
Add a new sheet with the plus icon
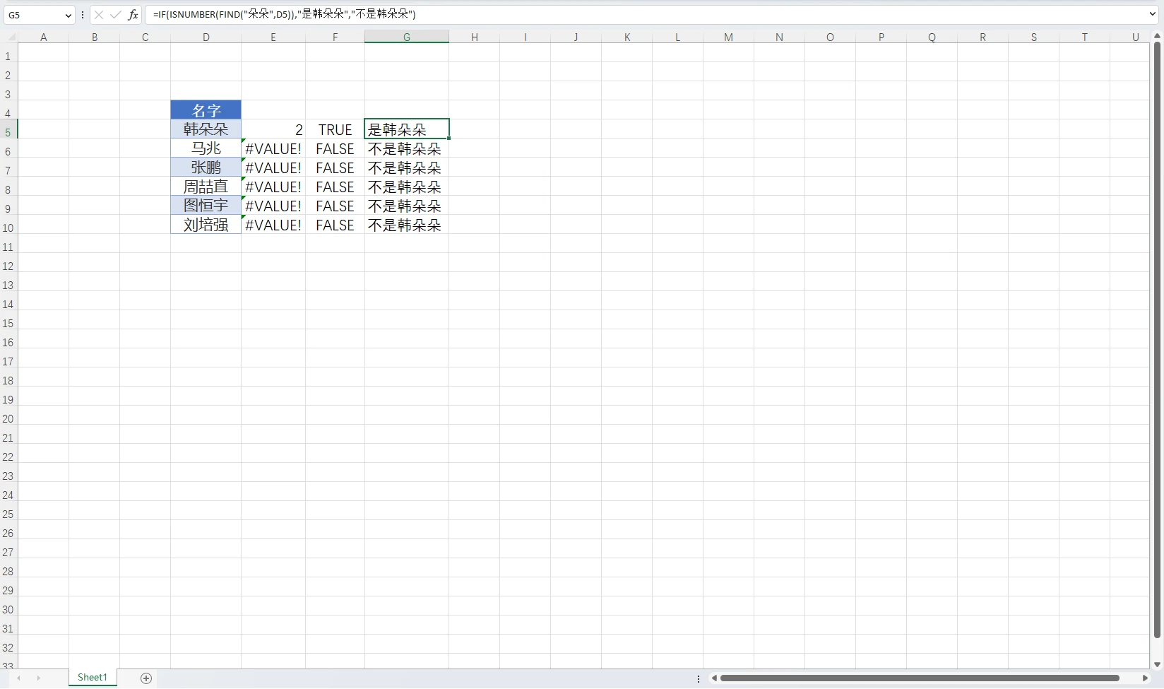click(x=146, y=678)
